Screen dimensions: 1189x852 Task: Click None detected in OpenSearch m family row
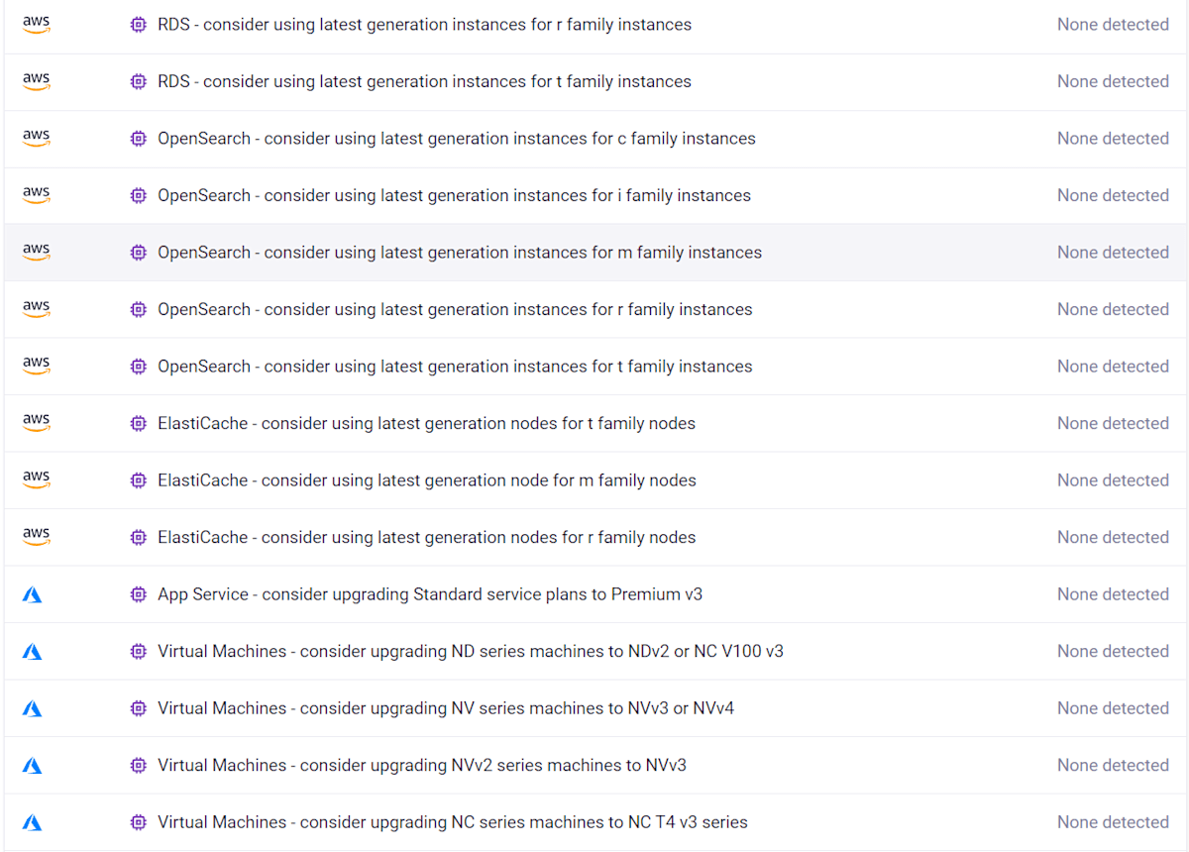pyautogui.click(x=1113, y=253)
